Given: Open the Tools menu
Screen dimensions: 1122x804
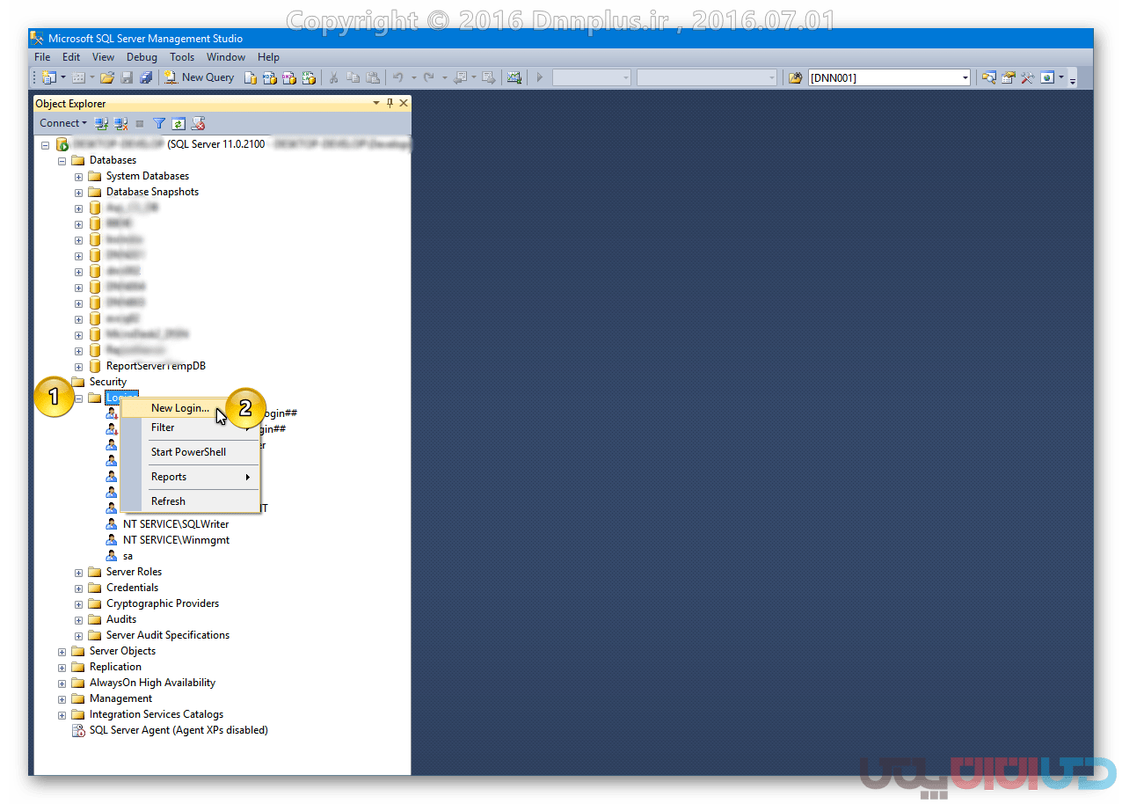Looking at the screenshot, I should [182, 57].
